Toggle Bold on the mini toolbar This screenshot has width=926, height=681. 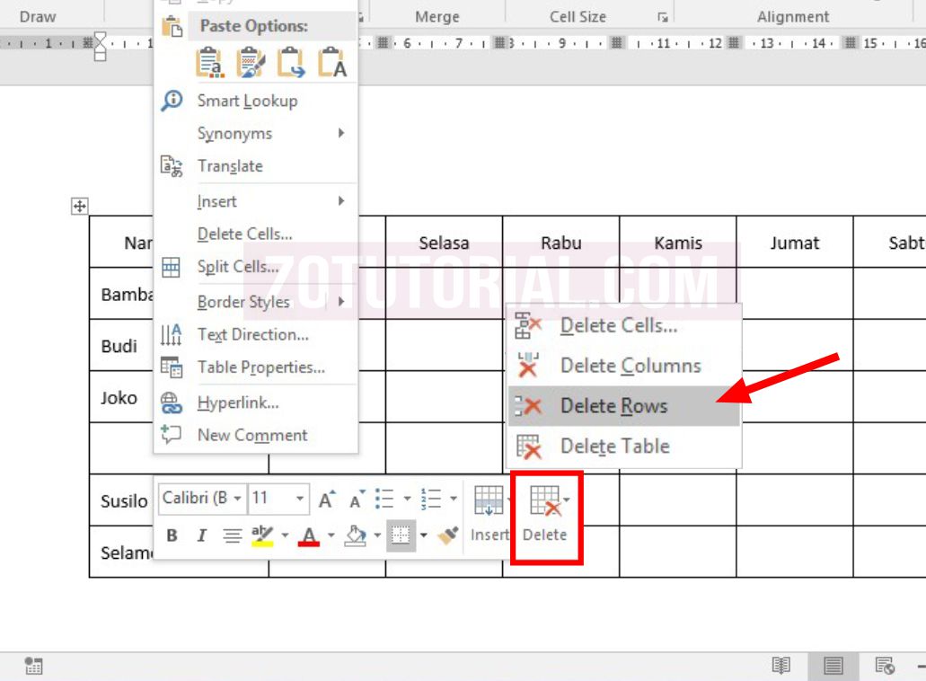tap(172, 535)
